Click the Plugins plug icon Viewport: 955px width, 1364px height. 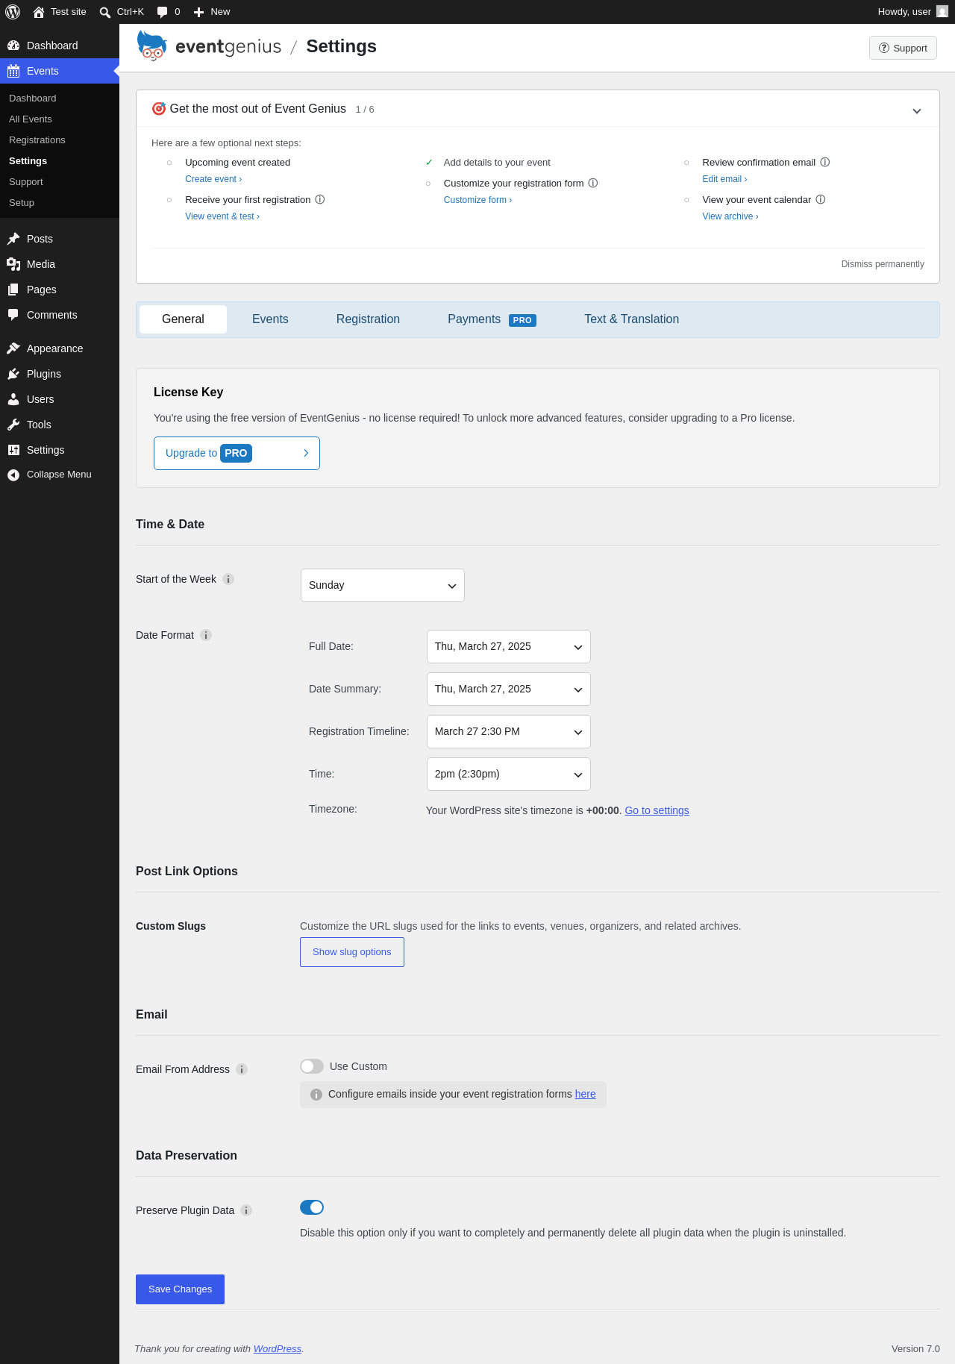pyautogui.click(x=13, y=374)
